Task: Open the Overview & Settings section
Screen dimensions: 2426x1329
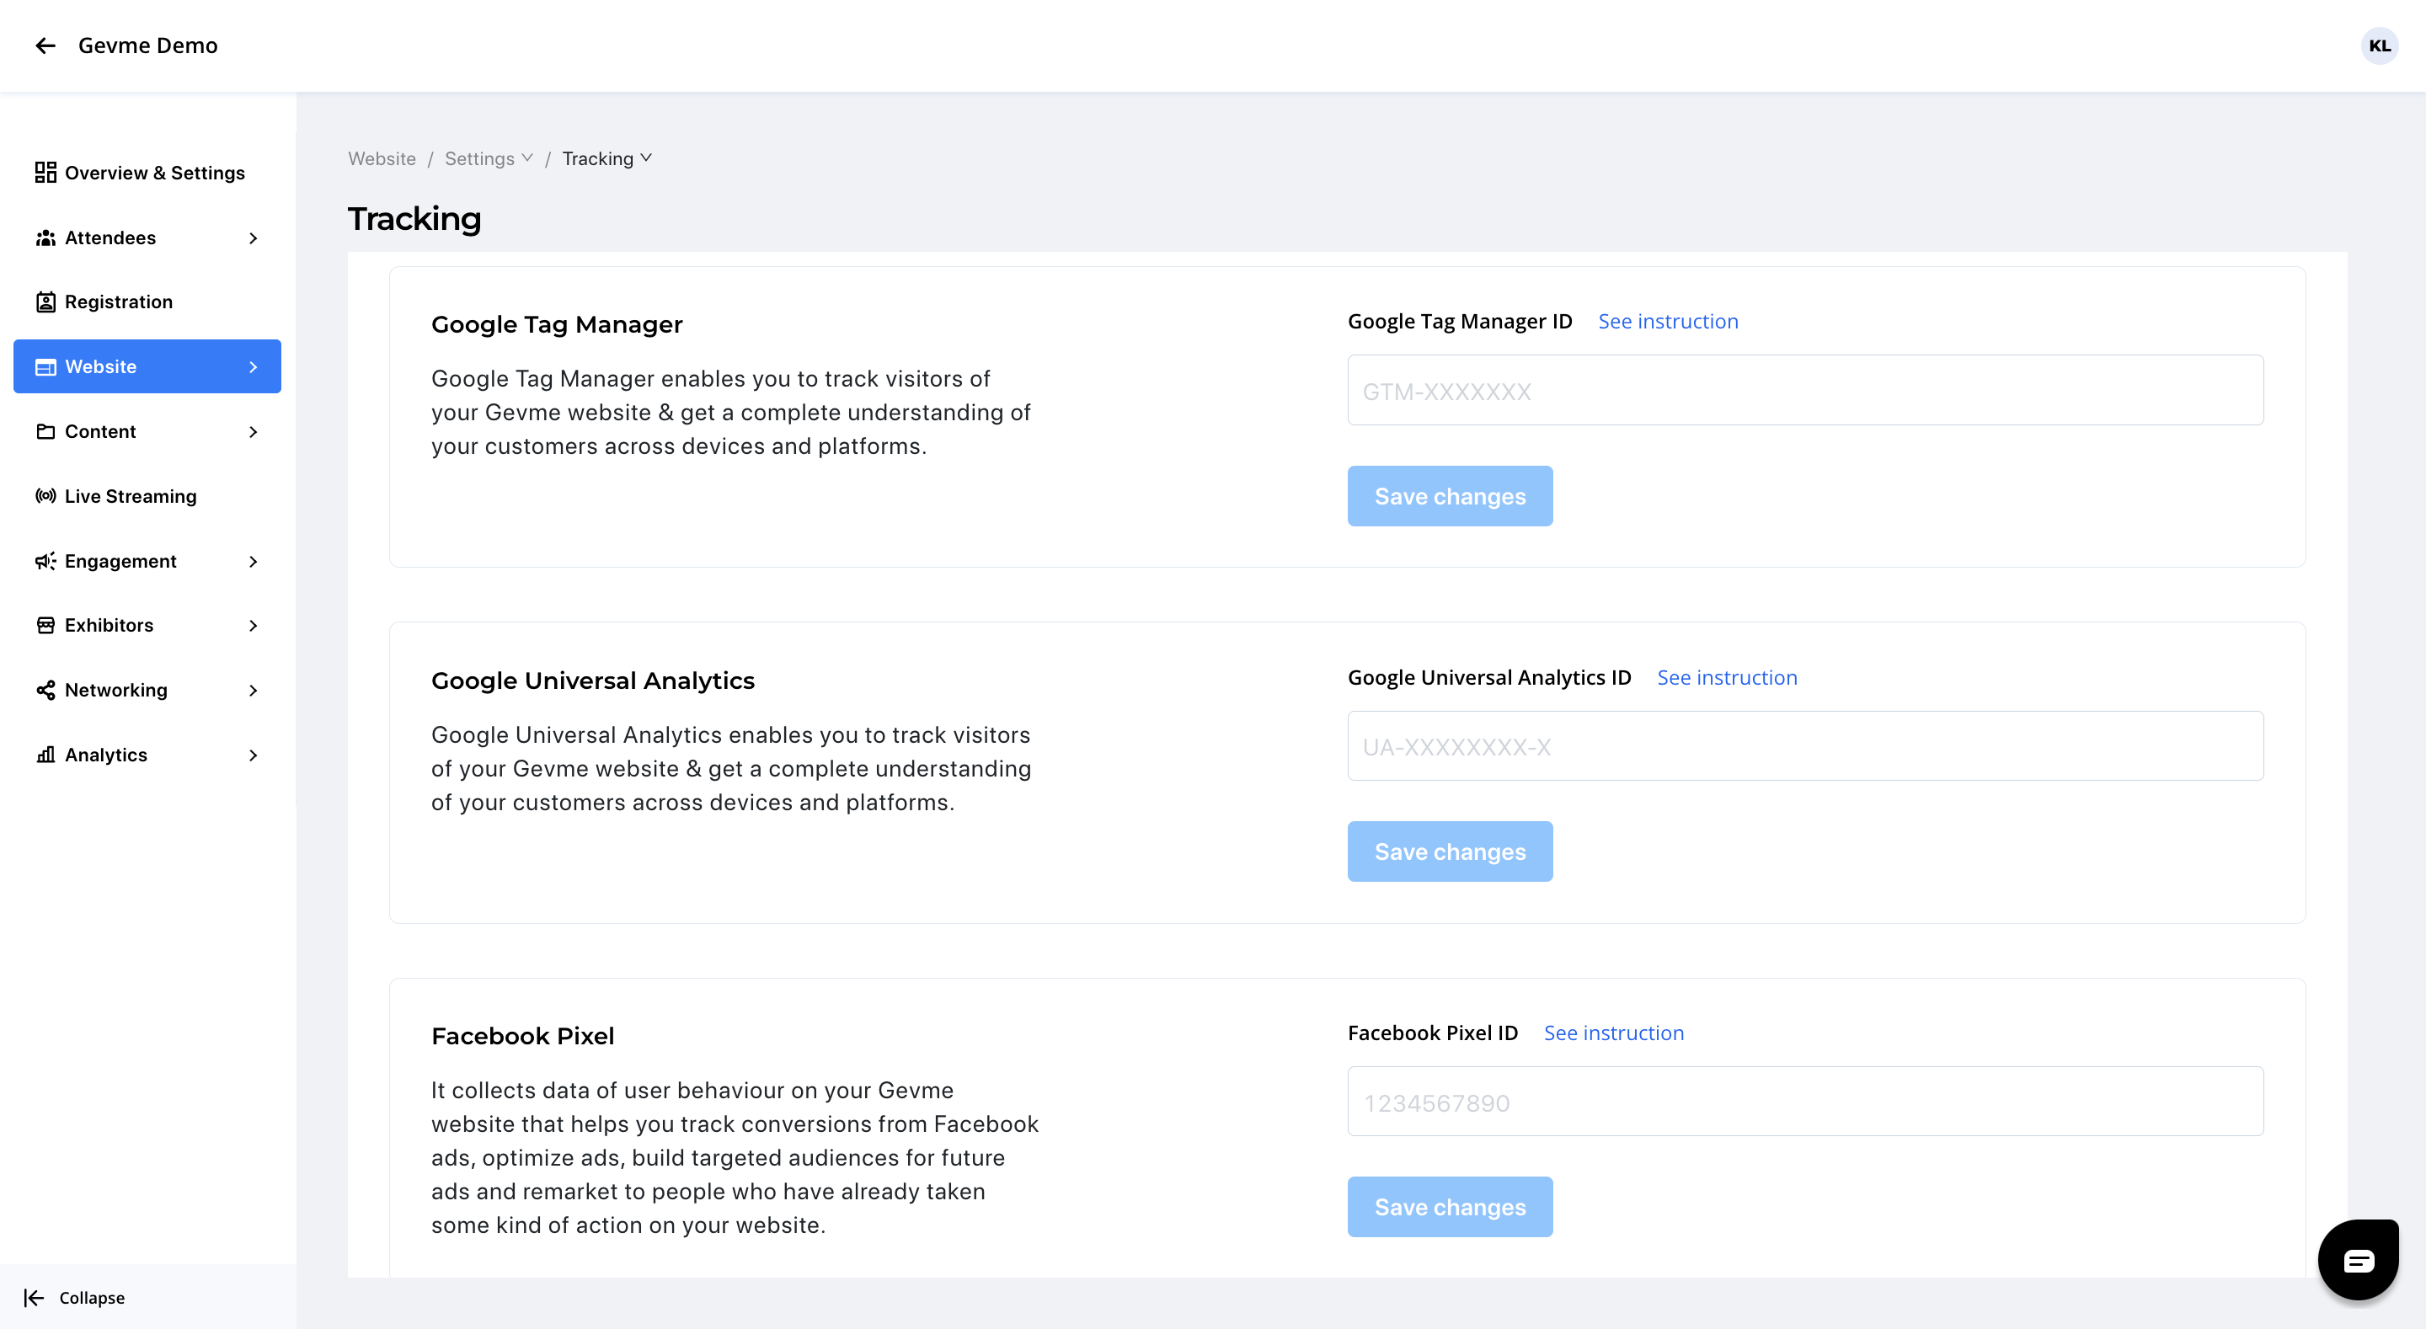Action: click(x=154, y=173)
